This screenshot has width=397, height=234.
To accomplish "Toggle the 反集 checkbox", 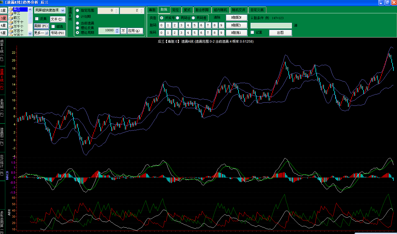I will tap(37, 19).
